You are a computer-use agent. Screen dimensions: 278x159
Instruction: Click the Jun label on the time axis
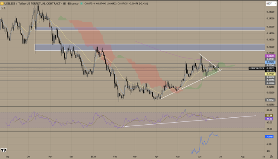[x=200, y=157]
